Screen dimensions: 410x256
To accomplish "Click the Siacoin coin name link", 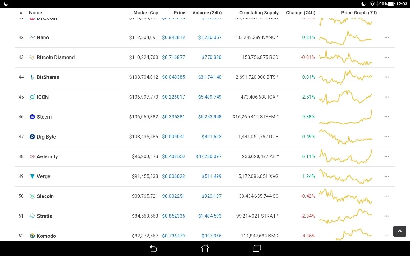I will [x=45, y=196].
